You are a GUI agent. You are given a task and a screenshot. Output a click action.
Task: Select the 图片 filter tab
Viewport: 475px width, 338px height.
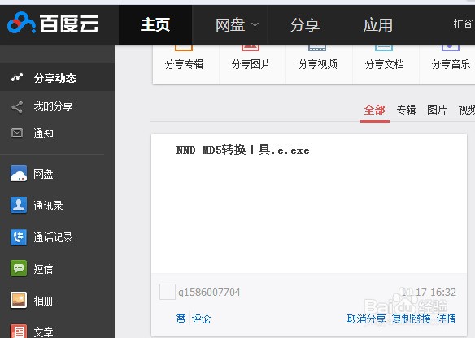click(437, 110)
